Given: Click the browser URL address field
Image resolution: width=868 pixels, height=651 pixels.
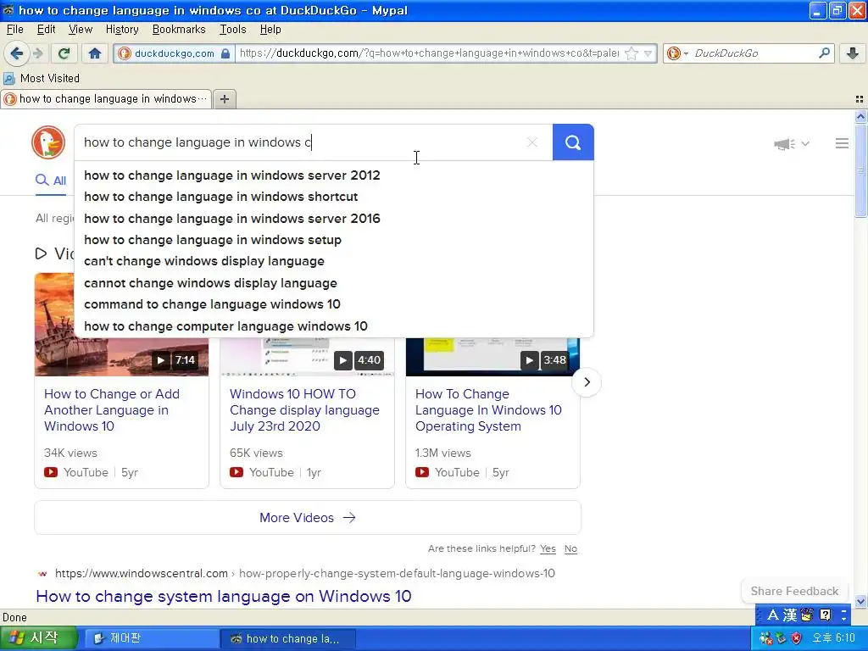Looking at the screenshot, I should click(x=429, y=53).
